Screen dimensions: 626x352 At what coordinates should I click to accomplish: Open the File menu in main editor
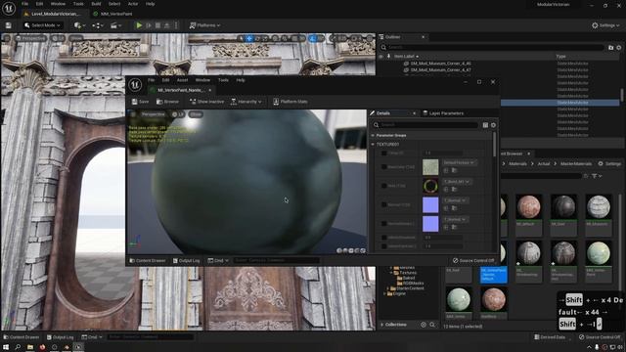coord(24,4)
